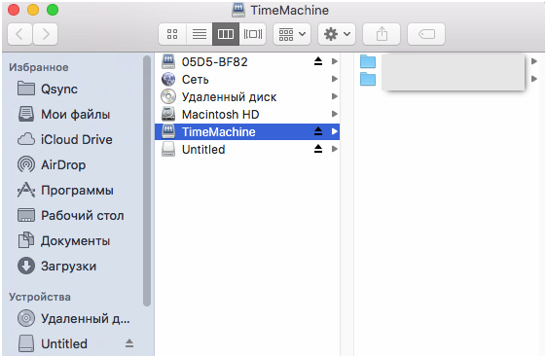The width and height of the screenshot is (547, 358).
Task: Eject Untitled from the sidebar
Action: coord(129,343)
